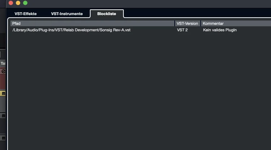
Task: Open the VST-Instrumente tab
Action: (67, 14)
